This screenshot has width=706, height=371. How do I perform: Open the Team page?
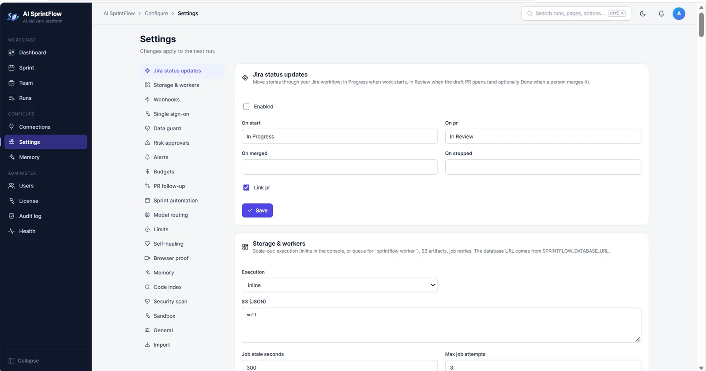(46, 83)
